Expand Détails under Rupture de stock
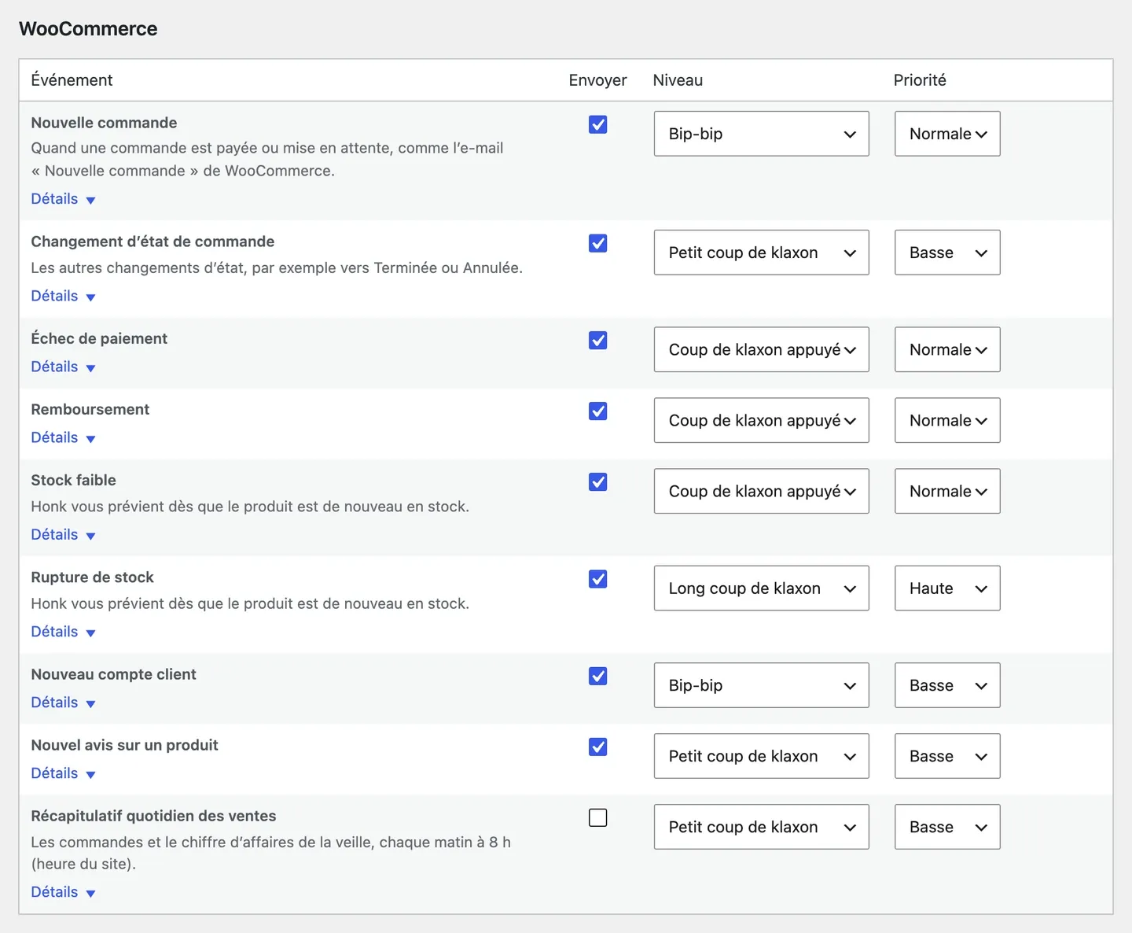1132x933 pixels. point(63,632)
